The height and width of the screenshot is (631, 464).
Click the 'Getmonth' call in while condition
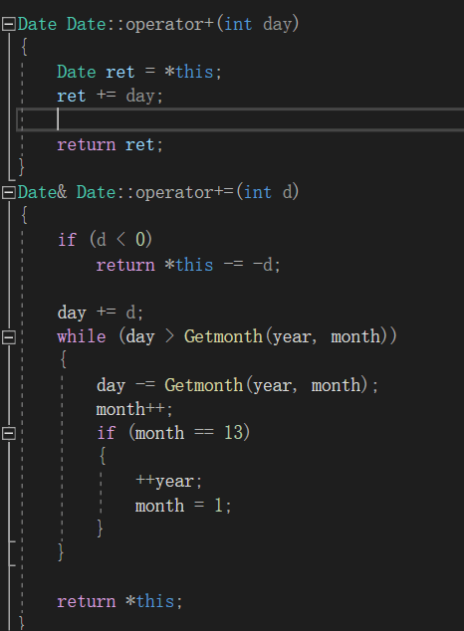coord(223,336)
